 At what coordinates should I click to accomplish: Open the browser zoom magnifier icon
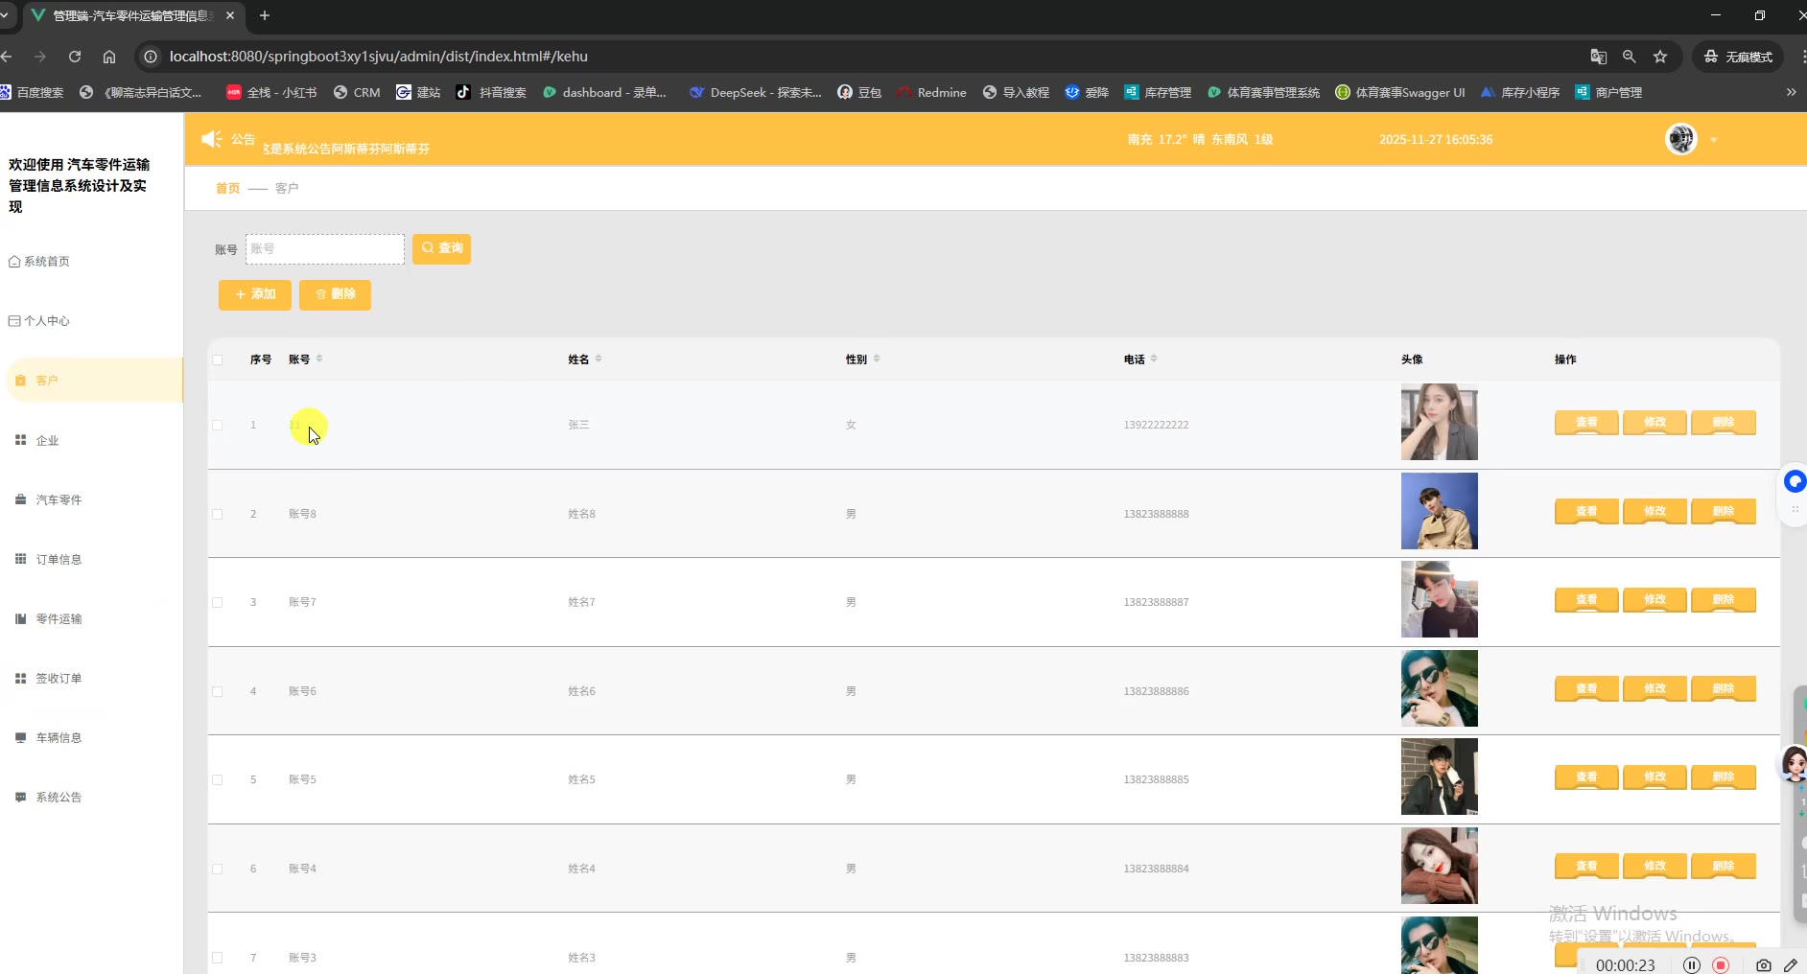pos(1629,57)
